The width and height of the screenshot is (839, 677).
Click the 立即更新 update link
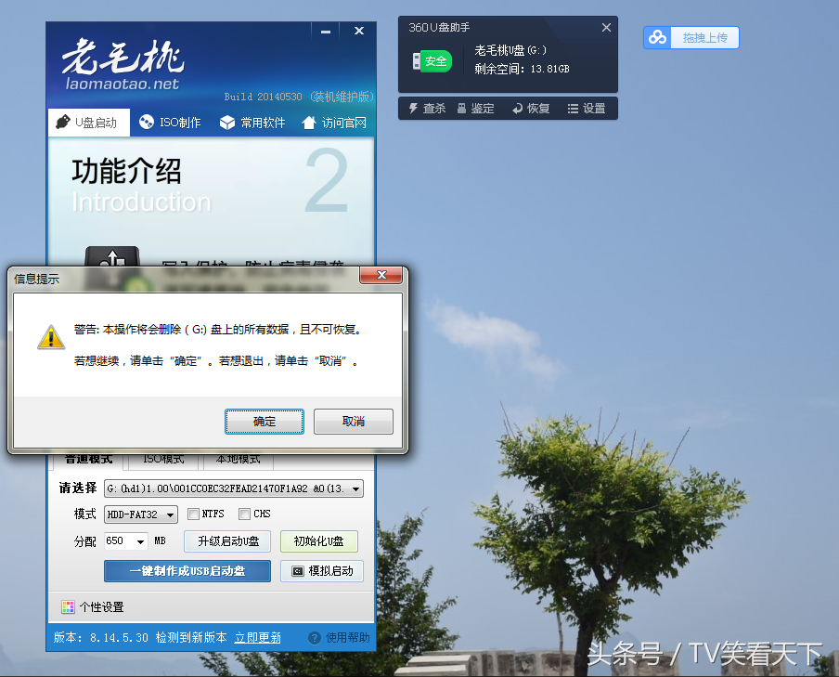coord(257,637)
